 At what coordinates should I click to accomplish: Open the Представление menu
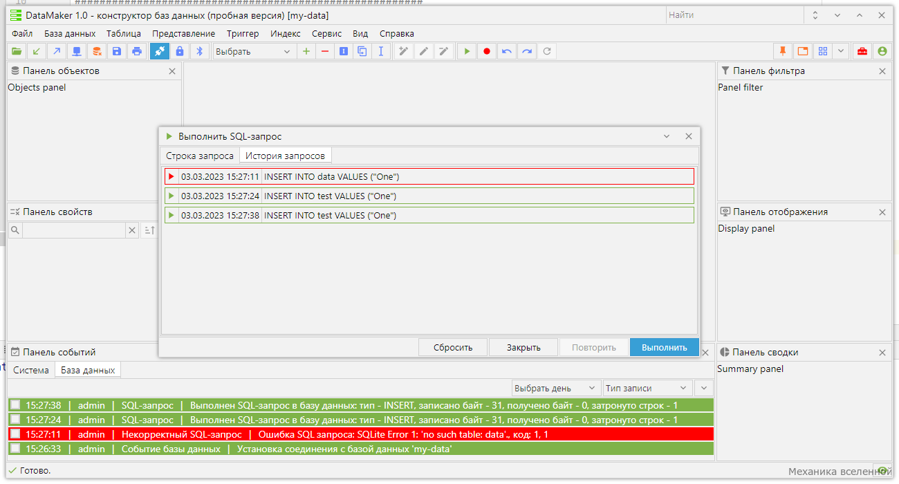point(183,33)
